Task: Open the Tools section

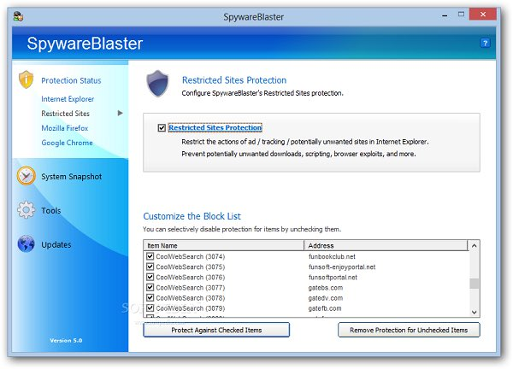Action: coord(51,210)
